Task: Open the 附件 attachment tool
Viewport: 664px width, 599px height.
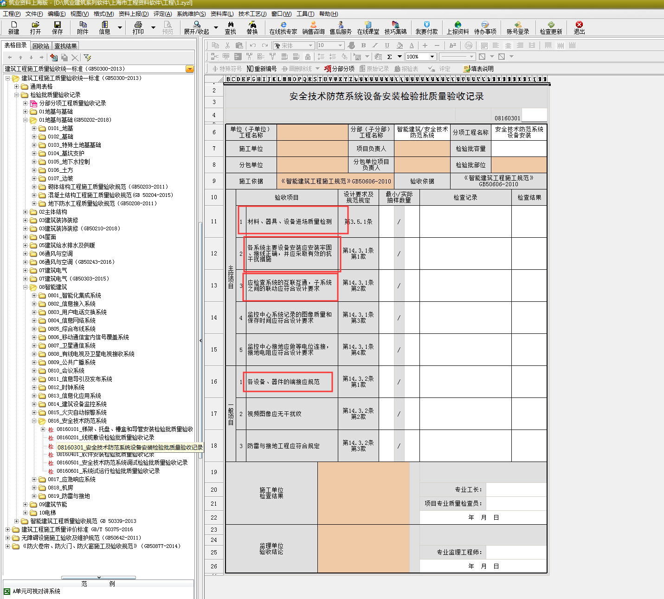Action: pos(83,27)
